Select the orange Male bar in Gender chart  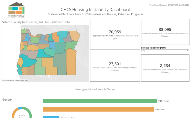point(98,110)
